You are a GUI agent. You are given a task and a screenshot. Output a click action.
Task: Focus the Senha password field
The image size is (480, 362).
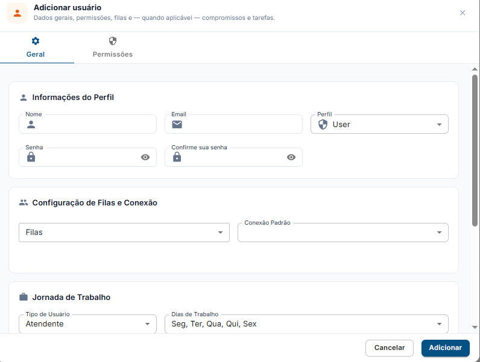87,157
